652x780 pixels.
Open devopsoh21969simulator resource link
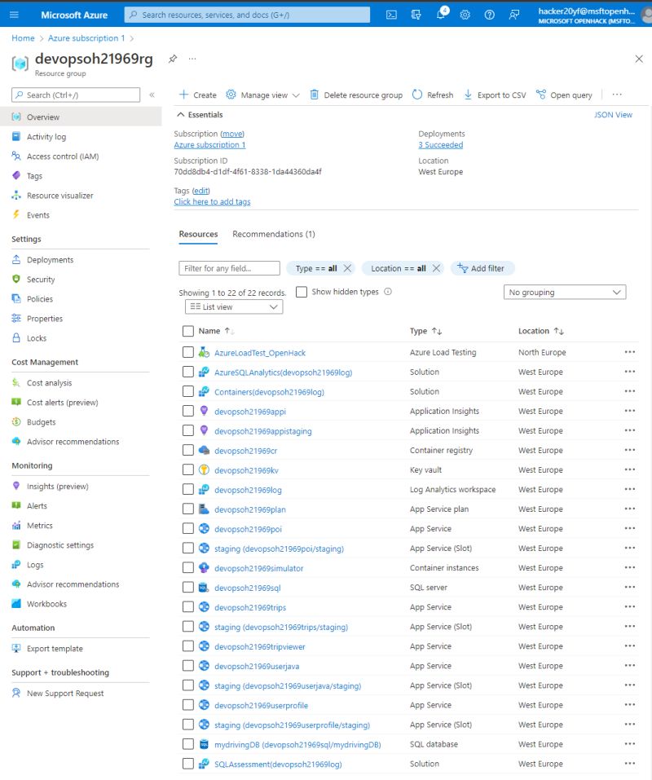(258, 568)
